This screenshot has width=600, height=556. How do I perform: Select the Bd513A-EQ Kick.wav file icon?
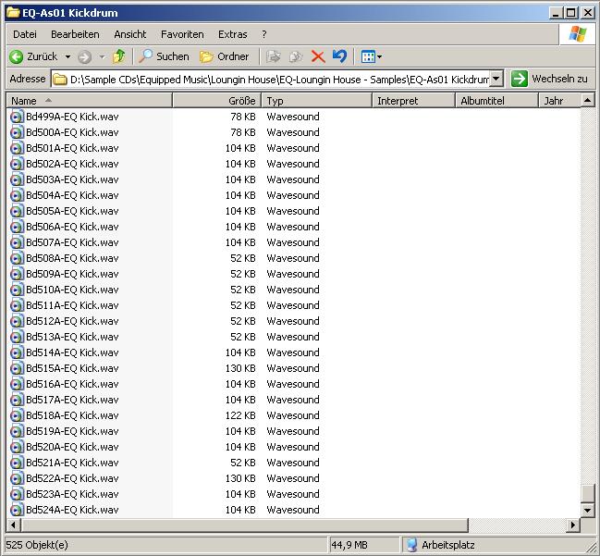(17, 337)
